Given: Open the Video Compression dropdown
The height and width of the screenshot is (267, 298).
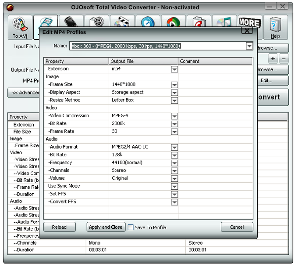Looking at the screenshot, I should click(174, 116).
